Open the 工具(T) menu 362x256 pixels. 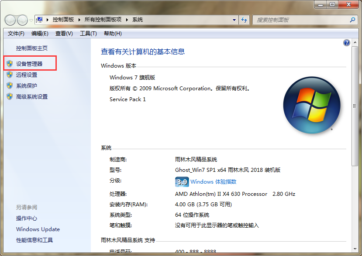coord(88,34)
